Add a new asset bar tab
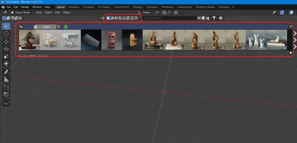 point(65,27)
